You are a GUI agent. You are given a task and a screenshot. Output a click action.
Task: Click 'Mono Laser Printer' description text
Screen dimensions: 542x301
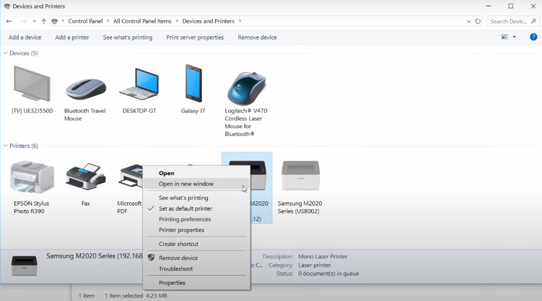[323, 256]
